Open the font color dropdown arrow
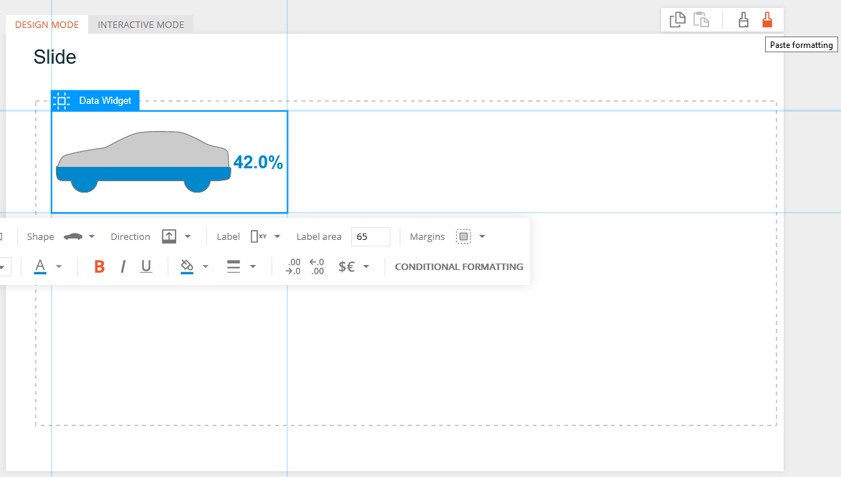 (x=59, y=266)
